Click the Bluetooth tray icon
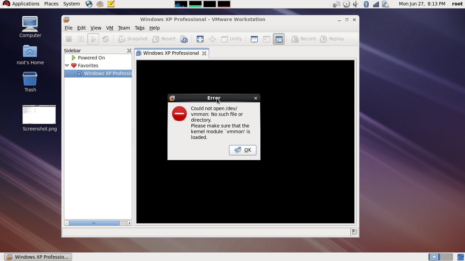The image size is (465, 261). click(x=366, y=4)
